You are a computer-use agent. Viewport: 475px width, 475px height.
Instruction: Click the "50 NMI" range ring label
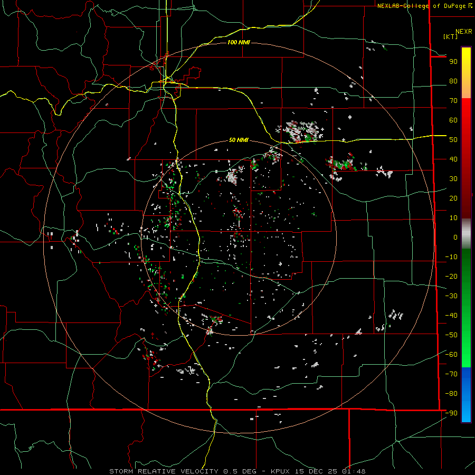click(239, 140)
